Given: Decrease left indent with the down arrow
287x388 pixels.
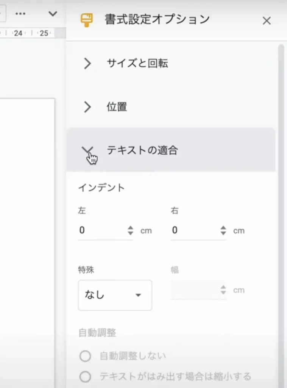Looking at the screenshot, I should (x=130, y=233).
